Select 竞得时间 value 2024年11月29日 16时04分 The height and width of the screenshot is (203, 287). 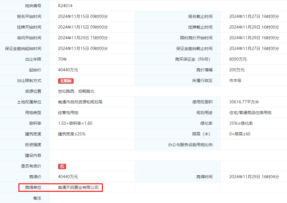click(254, 177)
